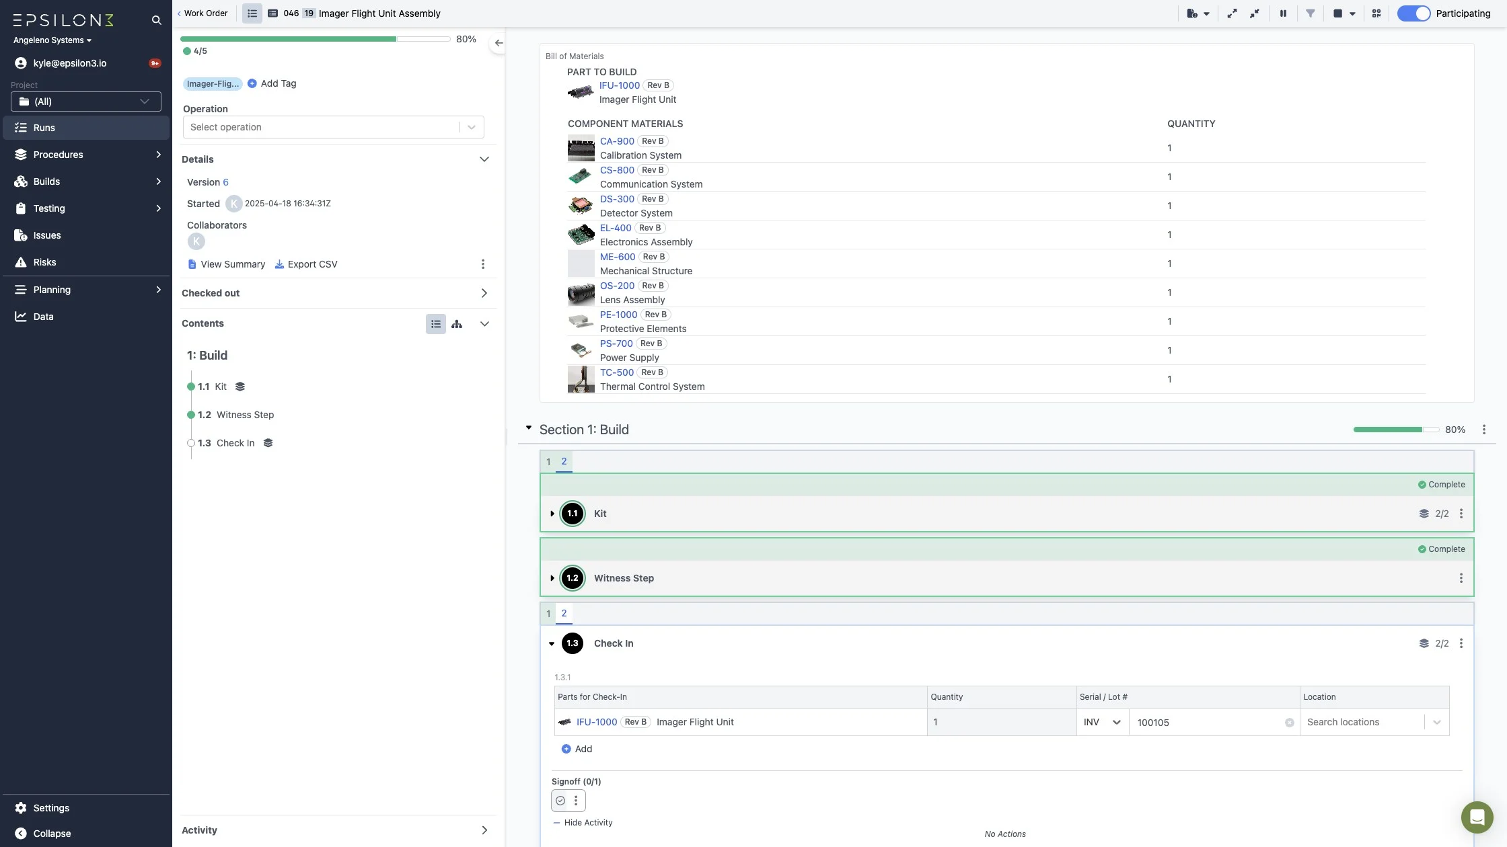Expand the Checked out section
Screen dimensions: 1507x847
coord(484,293)
